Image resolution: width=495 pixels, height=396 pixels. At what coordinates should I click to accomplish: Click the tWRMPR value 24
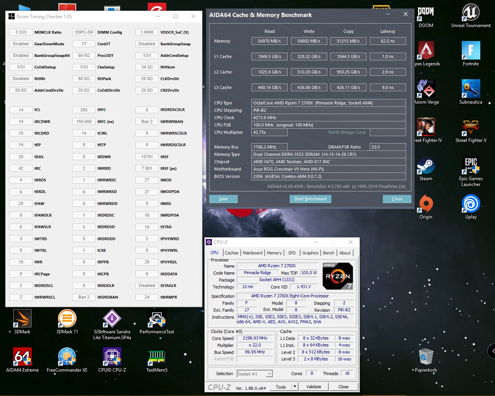147,297
